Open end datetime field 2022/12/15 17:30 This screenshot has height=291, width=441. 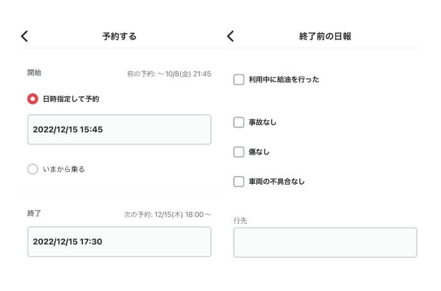[120, 242]
